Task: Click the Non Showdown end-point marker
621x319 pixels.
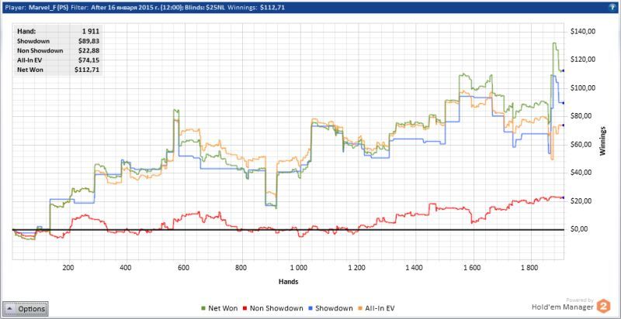Action: pyautogui.click(x=562, y=197)
